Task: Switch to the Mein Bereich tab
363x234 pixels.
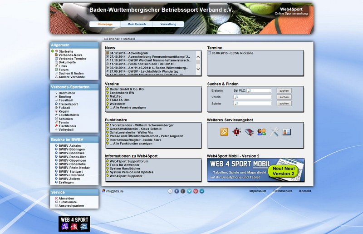Action: click(x=137, y=24)
